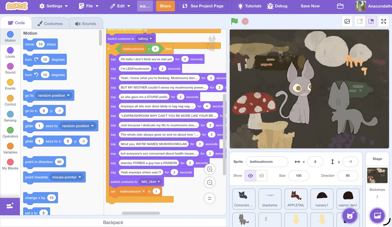Select the Control block category

point(10,101)
